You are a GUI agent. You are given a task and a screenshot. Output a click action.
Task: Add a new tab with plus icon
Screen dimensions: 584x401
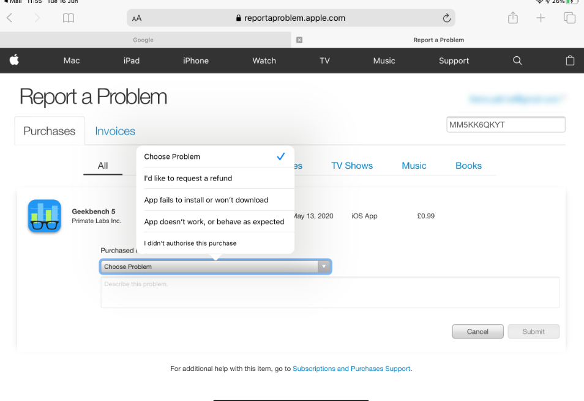pyautogui.click(x=541, y=18)
